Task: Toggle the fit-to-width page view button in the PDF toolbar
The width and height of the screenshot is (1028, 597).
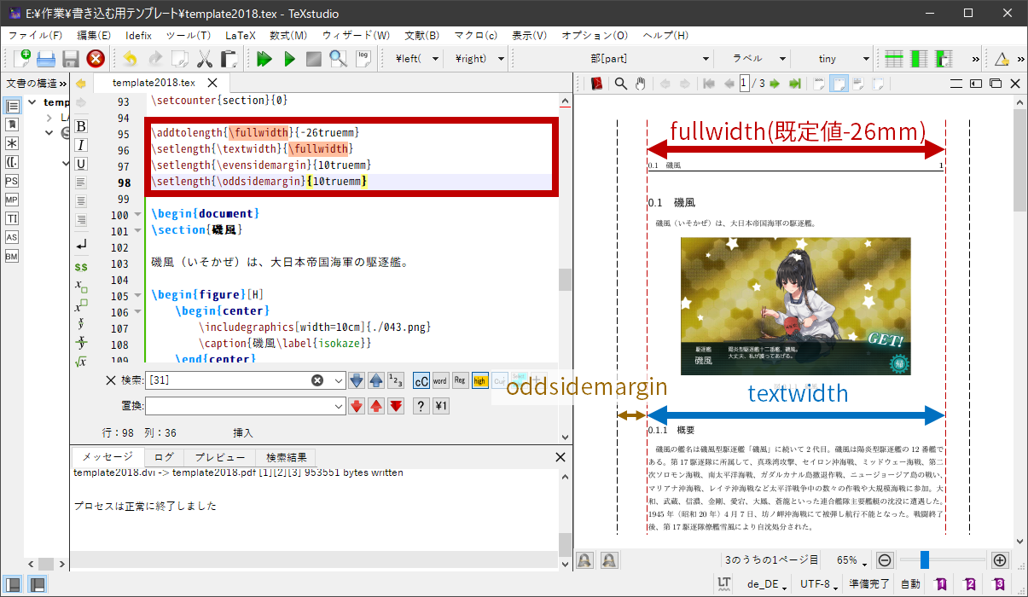Action: tap(839, 84)
